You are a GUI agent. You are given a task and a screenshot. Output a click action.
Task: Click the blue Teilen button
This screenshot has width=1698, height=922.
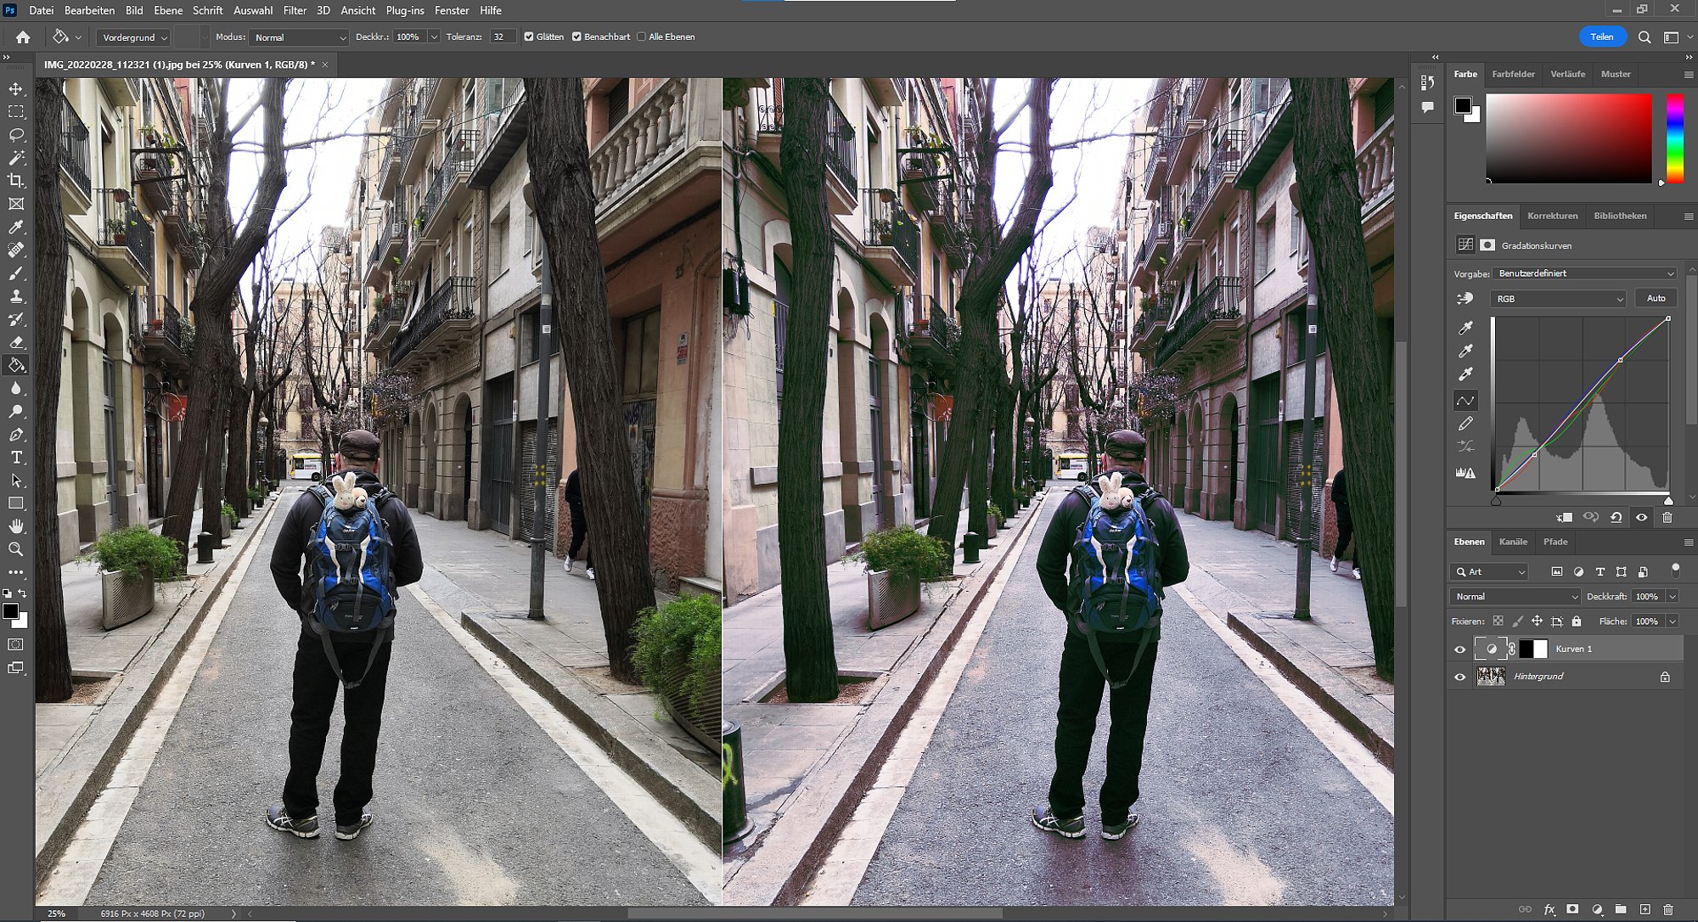coord(1601,37)
